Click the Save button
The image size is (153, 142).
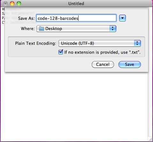click(x=130, y=64)
